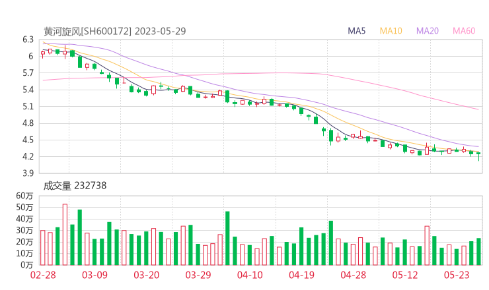Click the 30万 volume axis label
This screenshot has width=489, height=290.
pyautogui.click(x=24, y=230)
